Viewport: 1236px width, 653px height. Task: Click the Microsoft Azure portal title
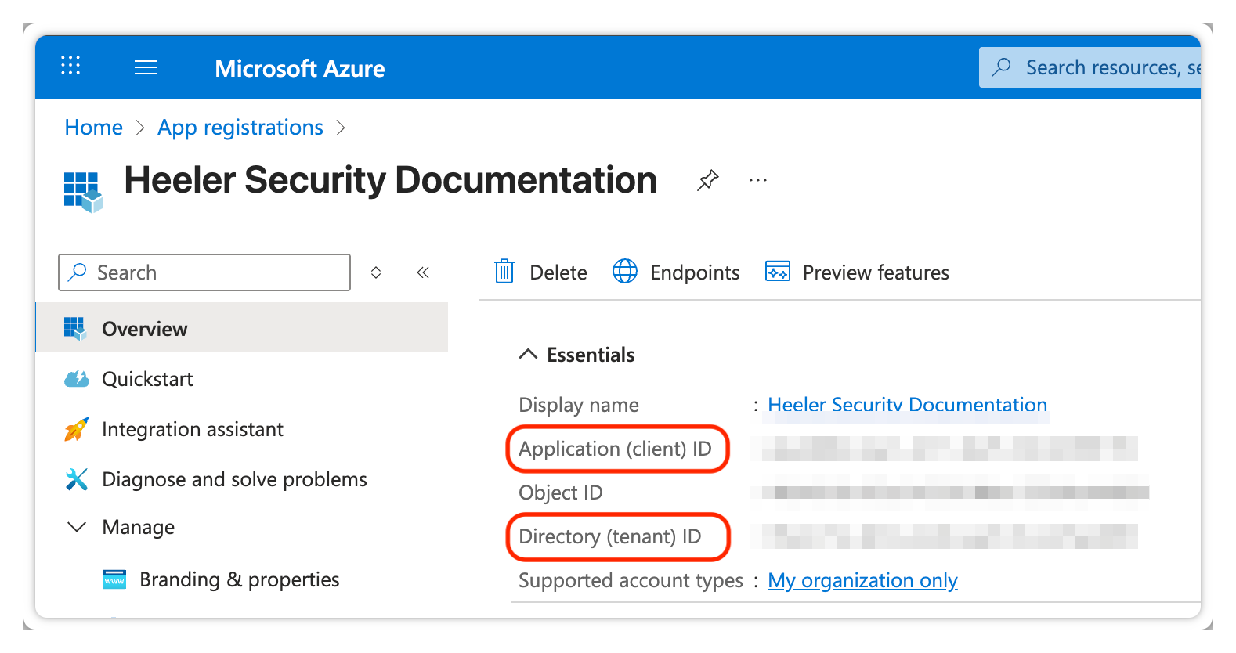point(300,68)
